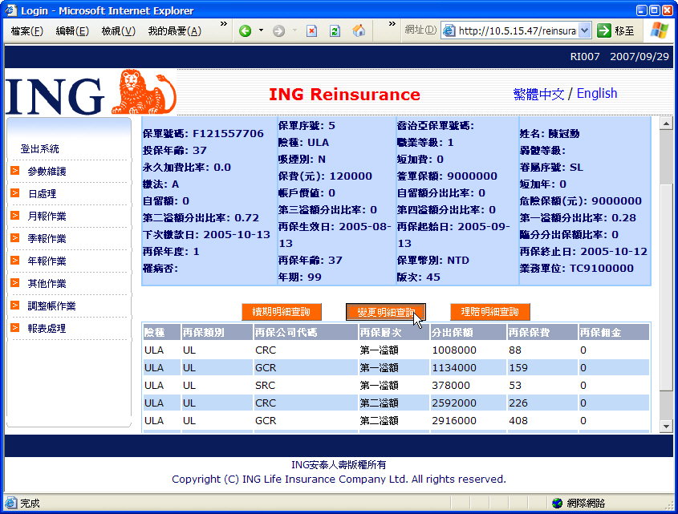Go to the Home page icon
Screen dimensions: 678x514
click(x=359, y=30)
